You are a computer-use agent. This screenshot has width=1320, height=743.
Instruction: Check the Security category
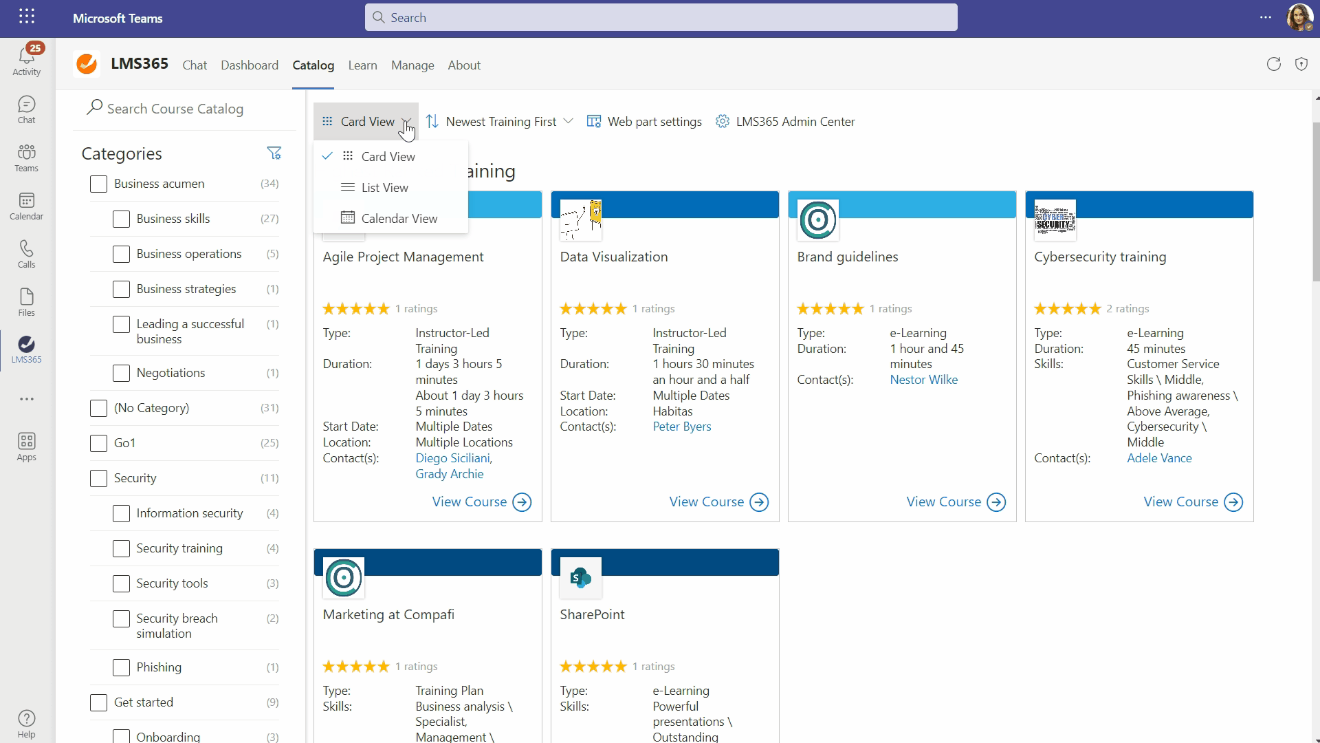coord(98,478)
